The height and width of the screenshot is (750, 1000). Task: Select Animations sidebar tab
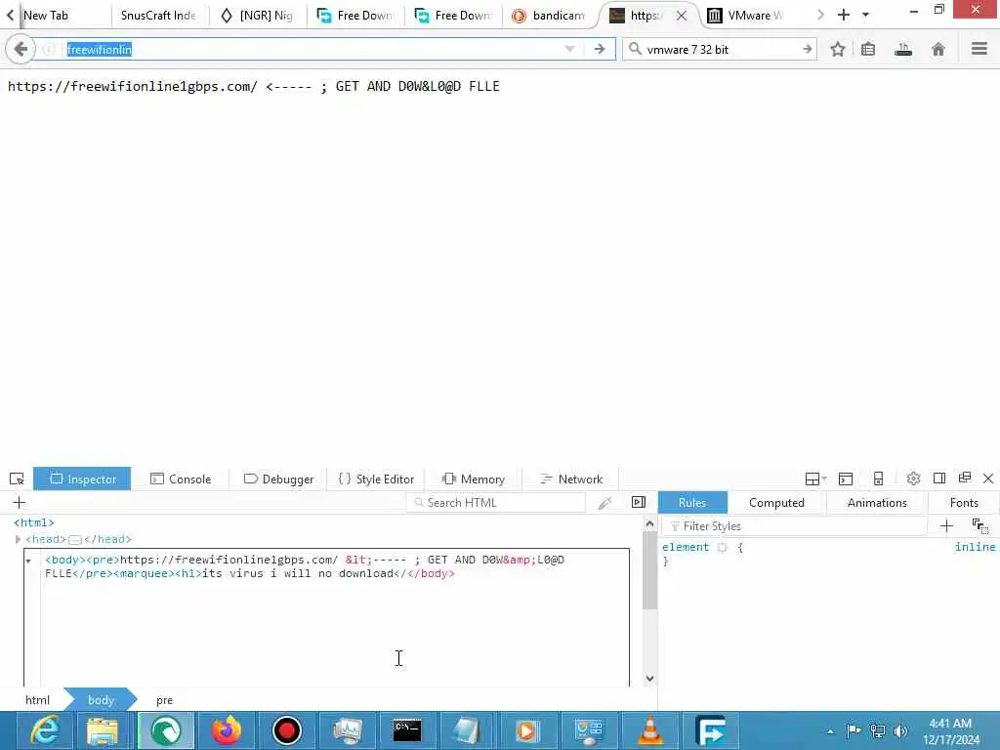(877, 503)
